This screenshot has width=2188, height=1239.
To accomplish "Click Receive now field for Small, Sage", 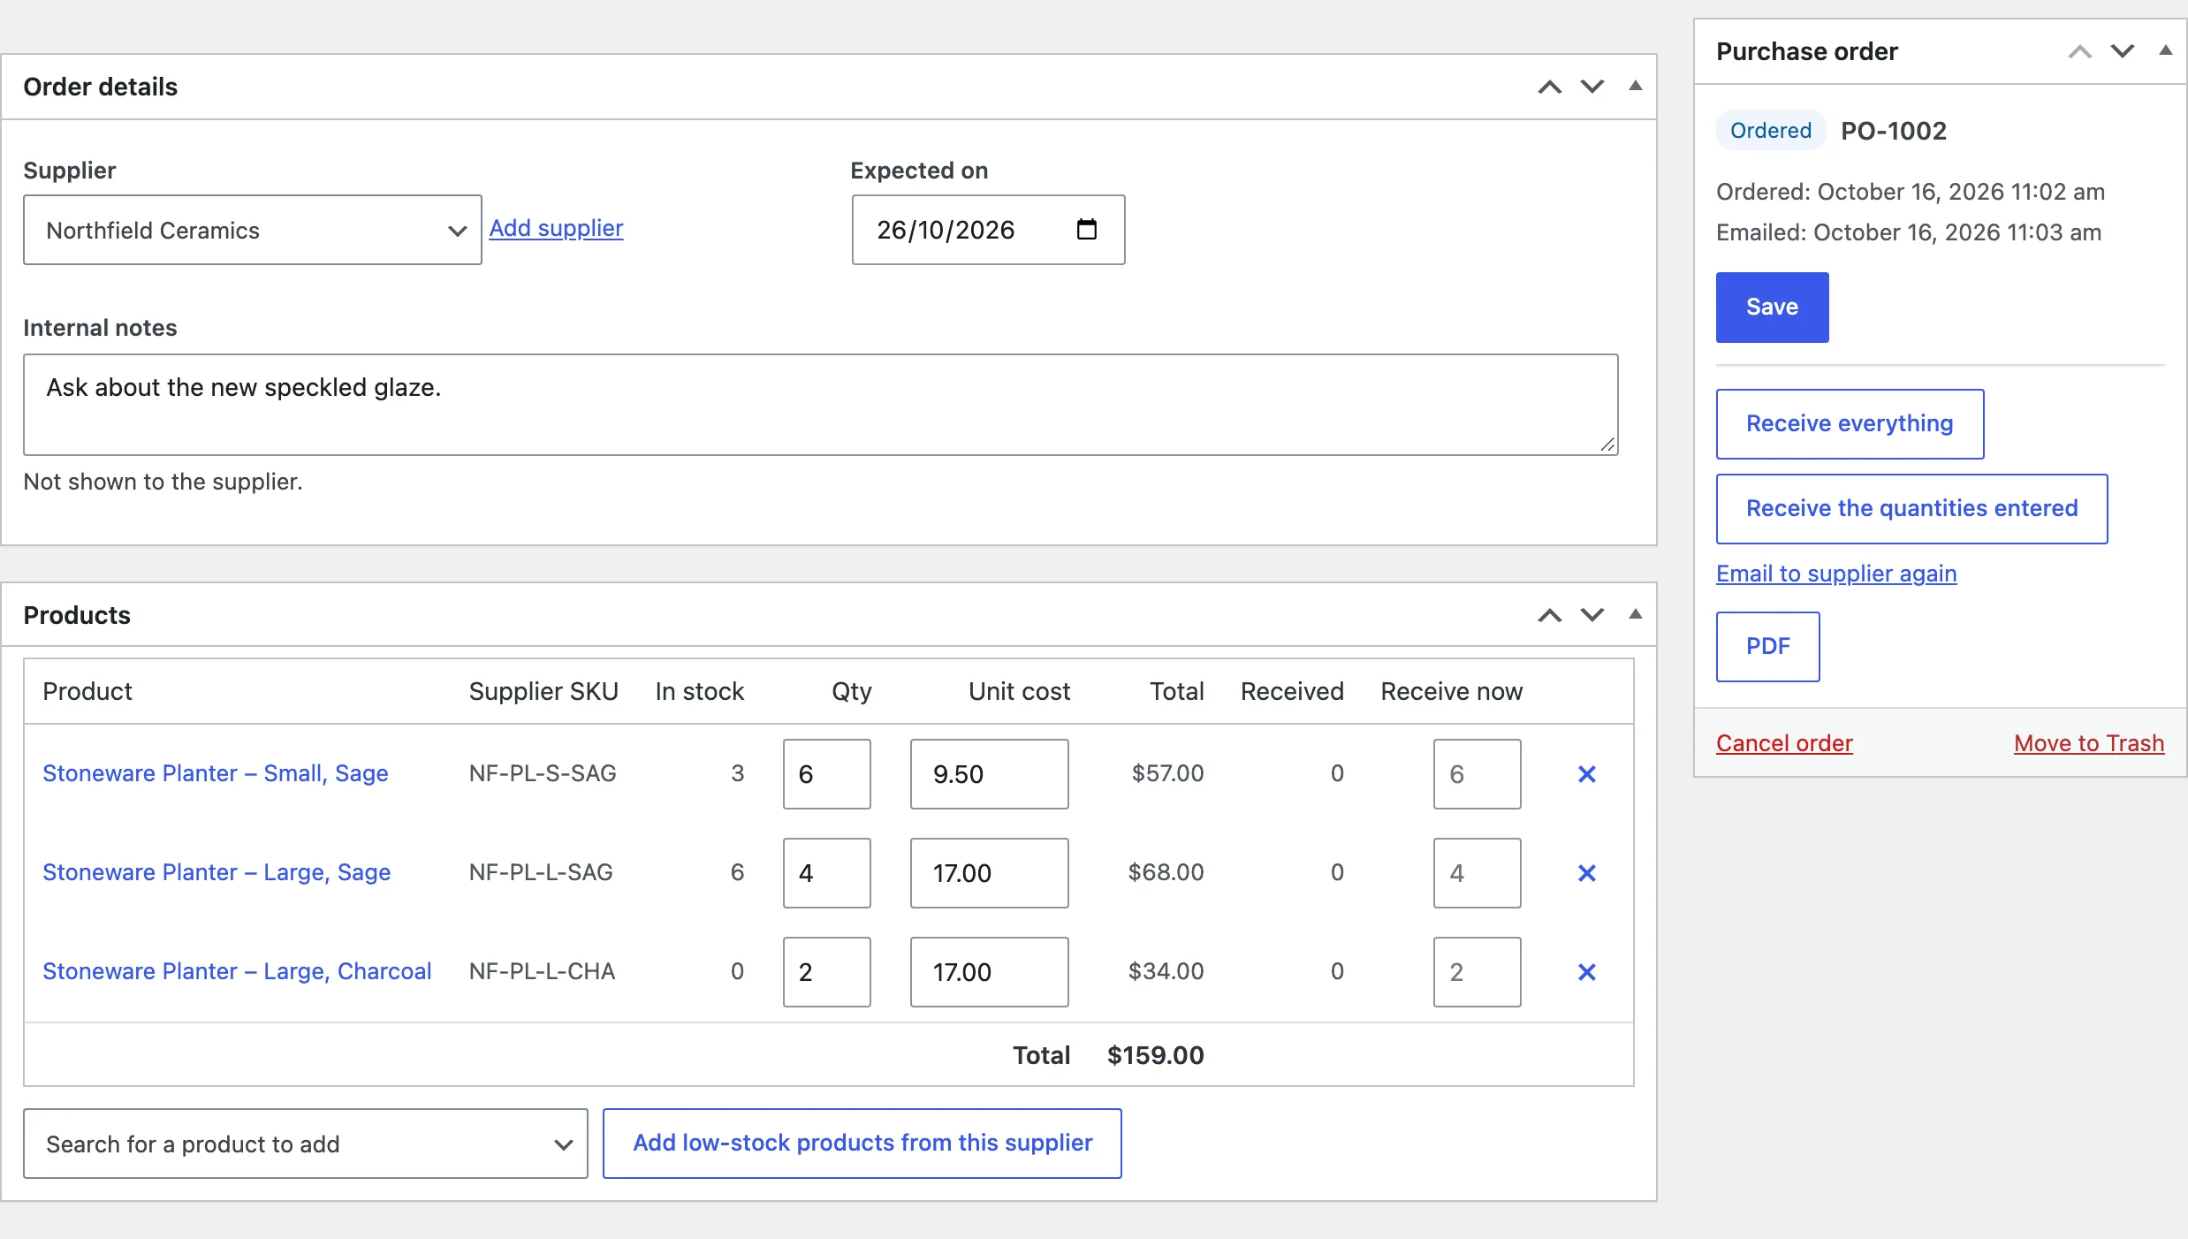I will [1478, 774].
